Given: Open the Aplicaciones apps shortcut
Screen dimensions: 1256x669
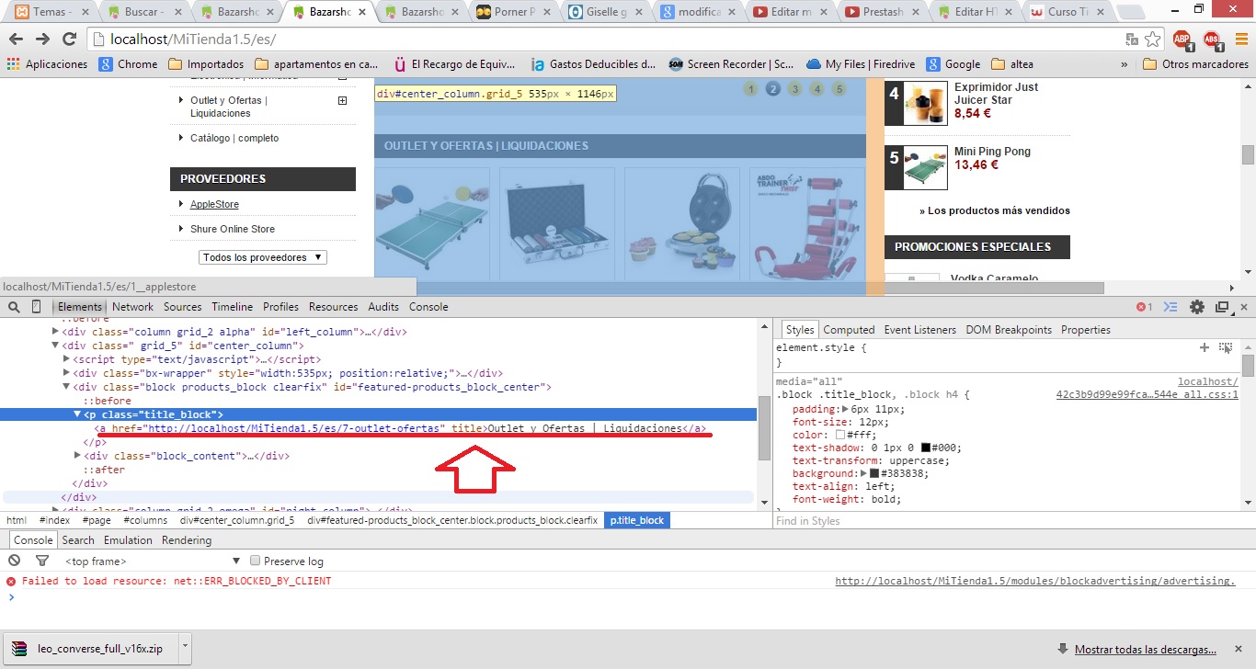Looking at the screenshot, I should 48,64.
